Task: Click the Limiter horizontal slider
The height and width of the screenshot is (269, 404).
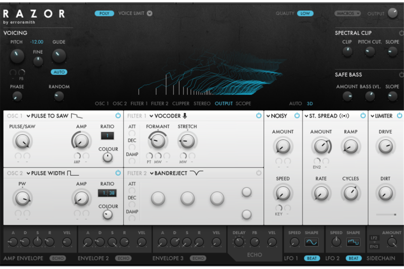Action: (386, 214)
